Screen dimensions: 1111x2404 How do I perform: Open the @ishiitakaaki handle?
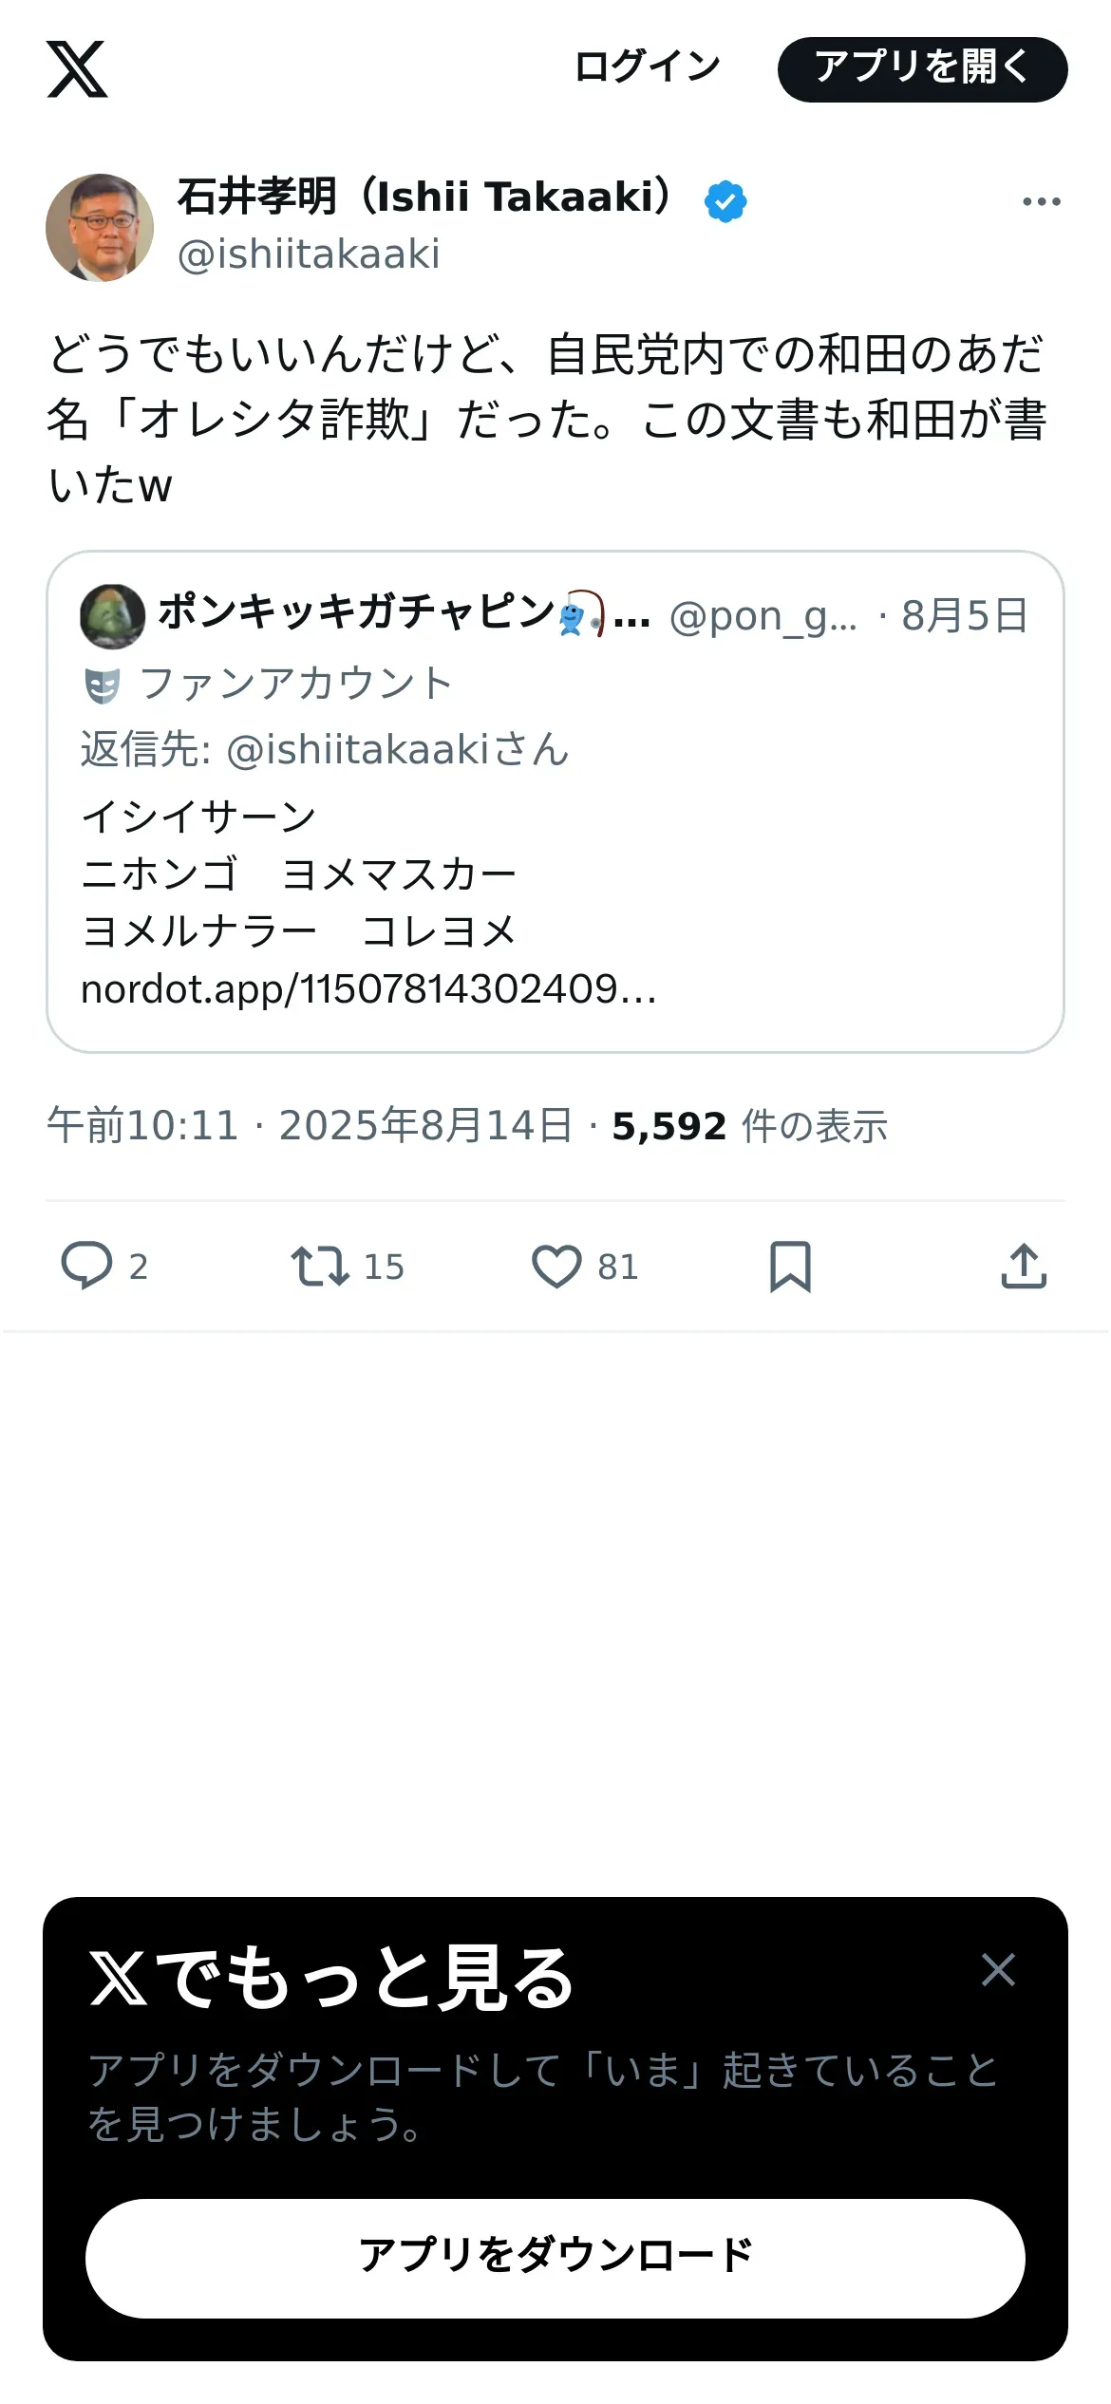[309, 254]
